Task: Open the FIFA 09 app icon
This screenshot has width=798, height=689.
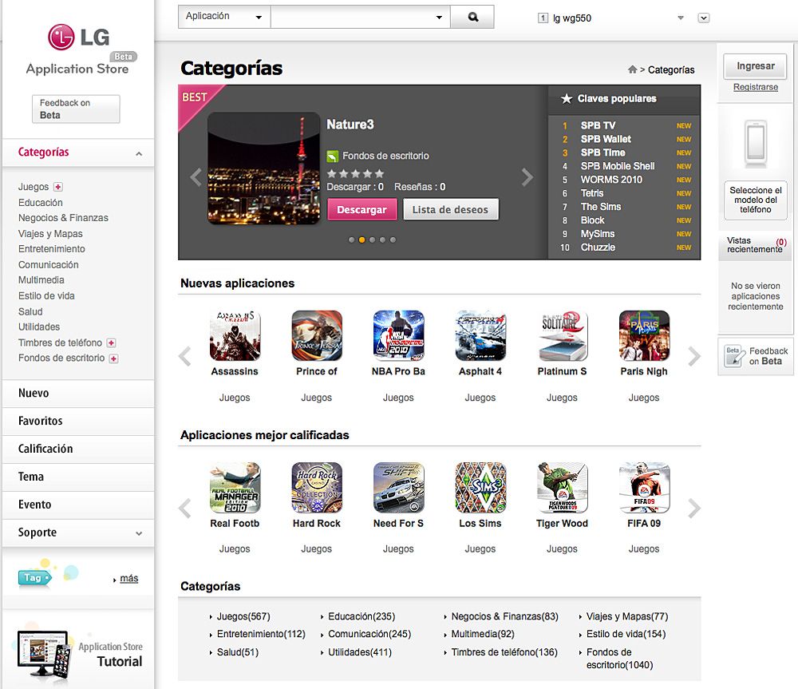Action: (644, 487)
